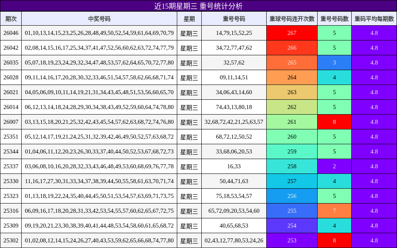
Task: Click the 重号号码 column header
Action: coord(233,18)
